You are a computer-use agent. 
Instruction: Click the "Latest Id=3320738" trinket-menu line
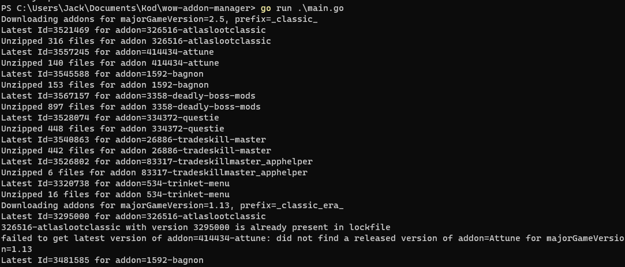[x=115, y=183]
